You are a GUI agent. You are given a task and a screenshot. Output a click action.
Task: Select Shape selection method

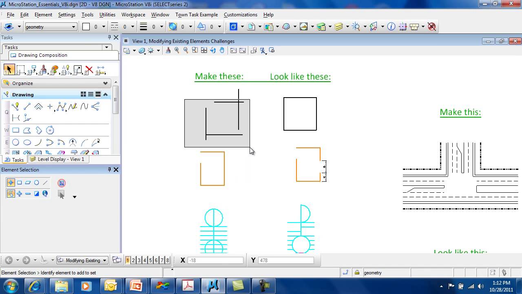tap(28, 183)
